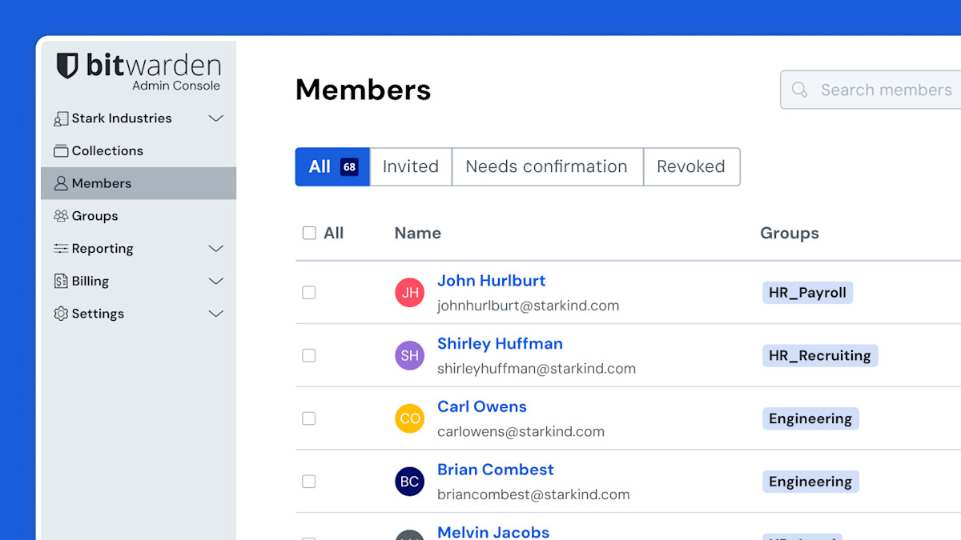The image size is (961, 540).
Task: Expand the Stark Industries organization chevron
Action: pyautogui.click(x=215, y=118)
